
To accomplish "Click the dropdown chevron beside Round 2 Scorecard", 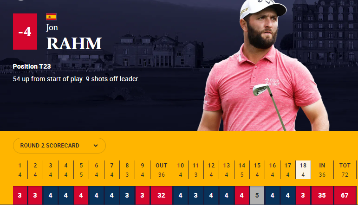I will point(96,146).
